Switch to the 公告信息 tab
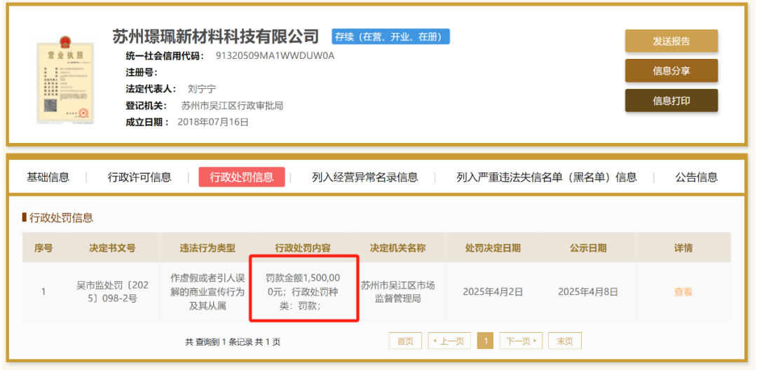 pyautogui.click(x=696, y=177)
